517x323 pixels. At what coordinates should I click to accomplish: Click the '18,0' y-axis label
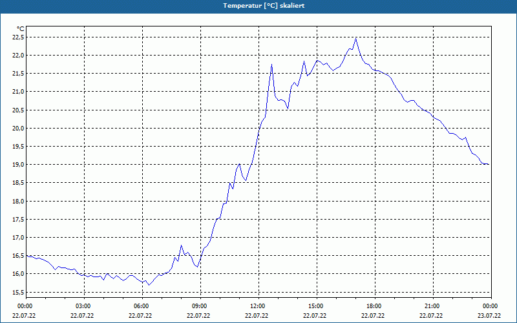pyautogui.click(x=18, y=201)
